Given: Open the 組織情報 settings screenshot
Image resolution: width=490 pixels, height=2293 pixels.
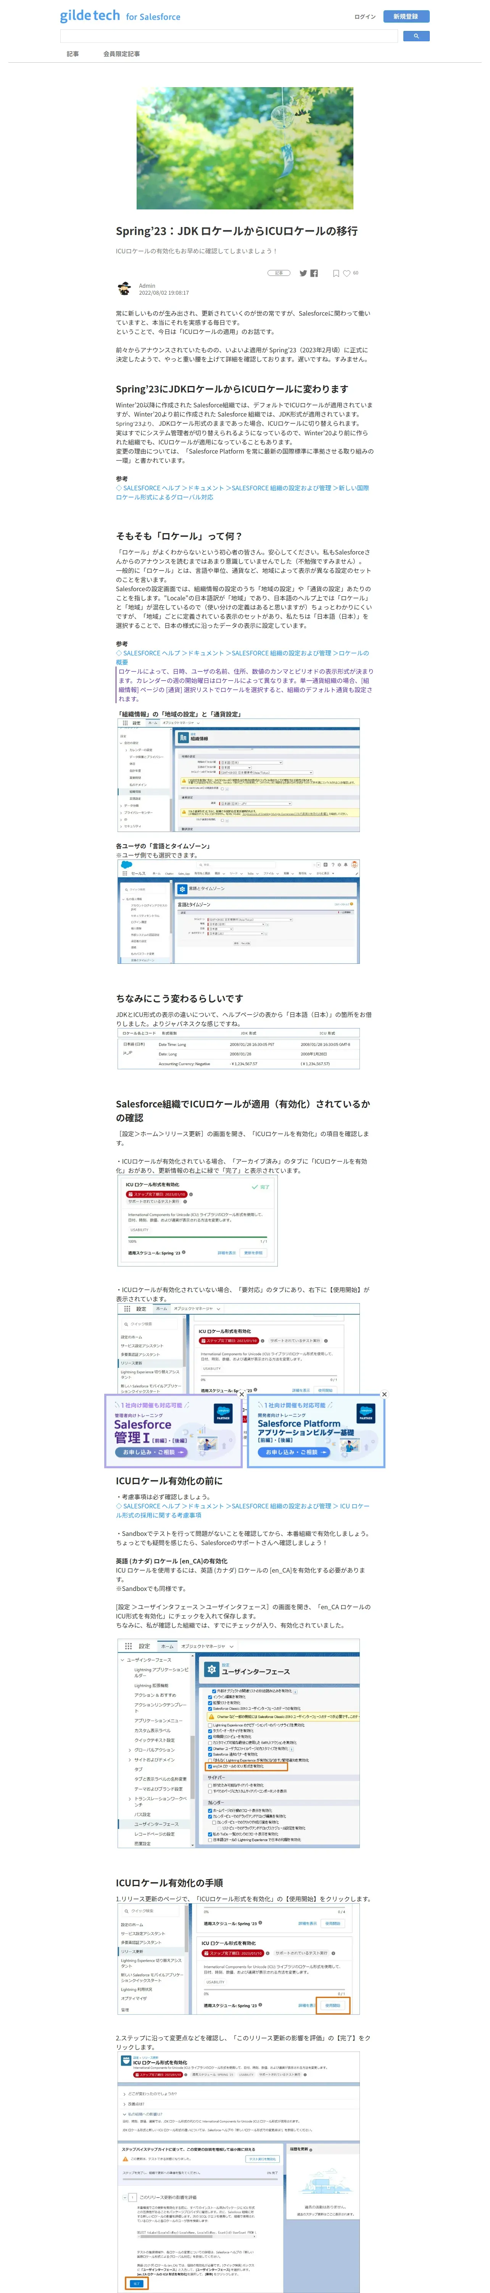Looking at the screenshot, I should tap(239, 775).
